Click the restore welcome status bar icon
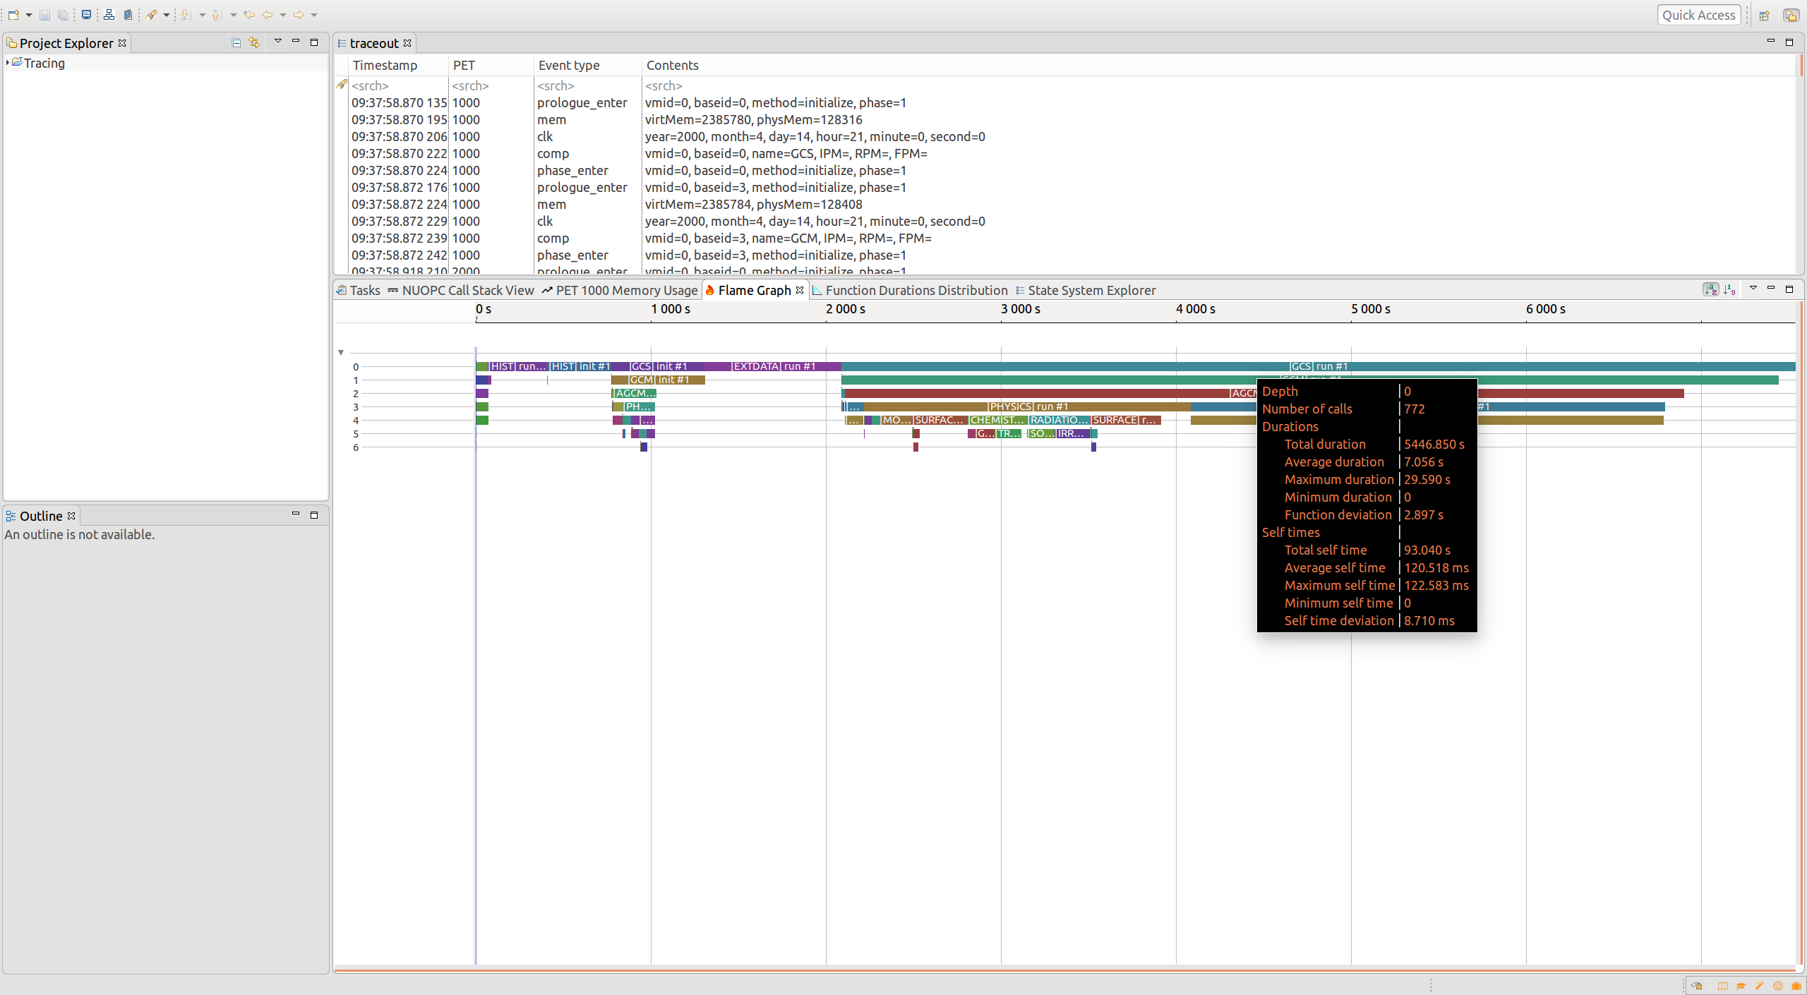Screen dimensions: 1807x995 pyautogui.click(x=1697, y=986)
